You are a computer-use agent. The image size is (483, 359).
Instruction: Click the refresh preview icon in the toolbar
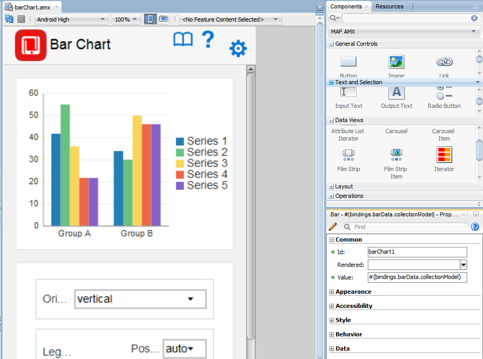pos(9,19)
